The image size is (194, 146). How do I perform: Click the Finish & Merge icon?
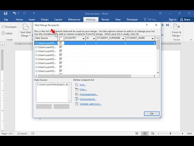tap(177, 27)
